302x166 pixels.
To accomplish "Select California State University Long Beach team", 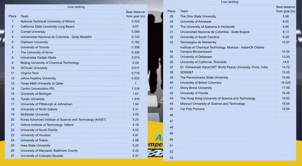I will pyautogui.click(x=47, y=27).
